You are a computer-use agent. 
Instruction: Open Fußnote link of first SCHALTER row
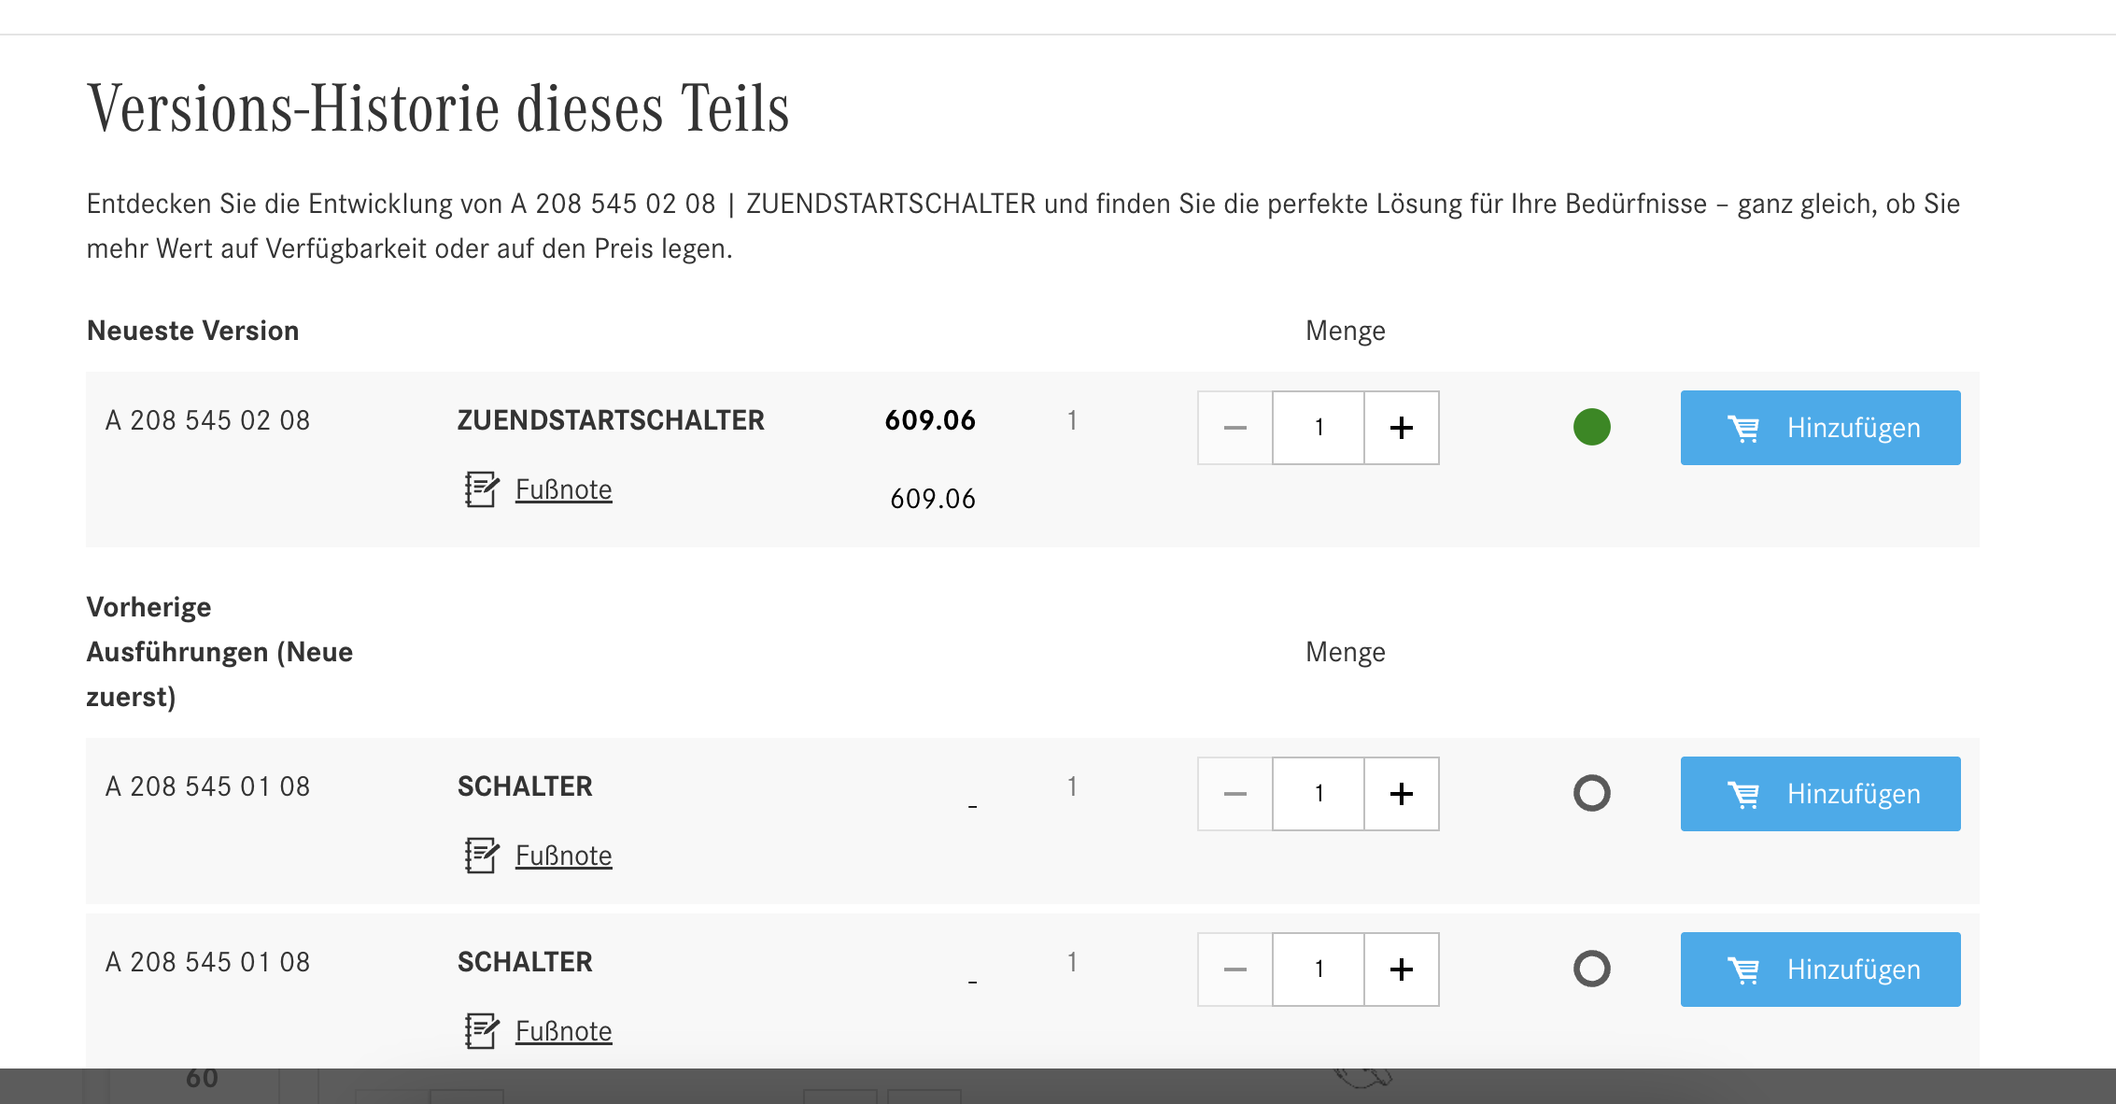point(564,856)
